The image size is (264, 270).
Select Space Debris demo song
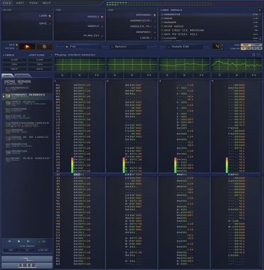click(27, 103)
